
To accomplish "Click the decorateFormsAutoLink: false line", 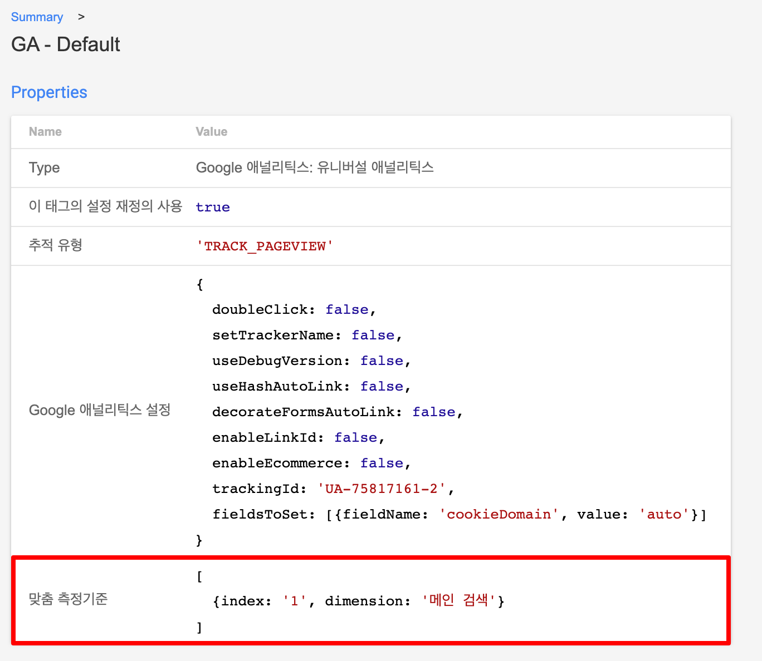I will [338, 412].
